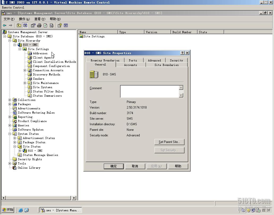Click the Export List toolbar icon

click(x=52, y=25)
